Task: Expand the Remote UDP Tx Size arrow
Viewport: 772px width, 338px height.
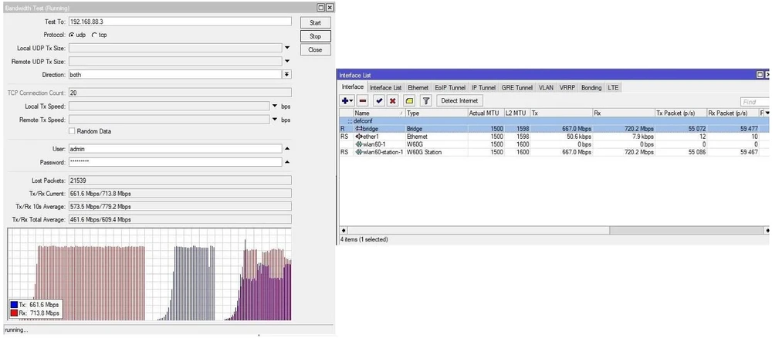Action: pos(287,62)
